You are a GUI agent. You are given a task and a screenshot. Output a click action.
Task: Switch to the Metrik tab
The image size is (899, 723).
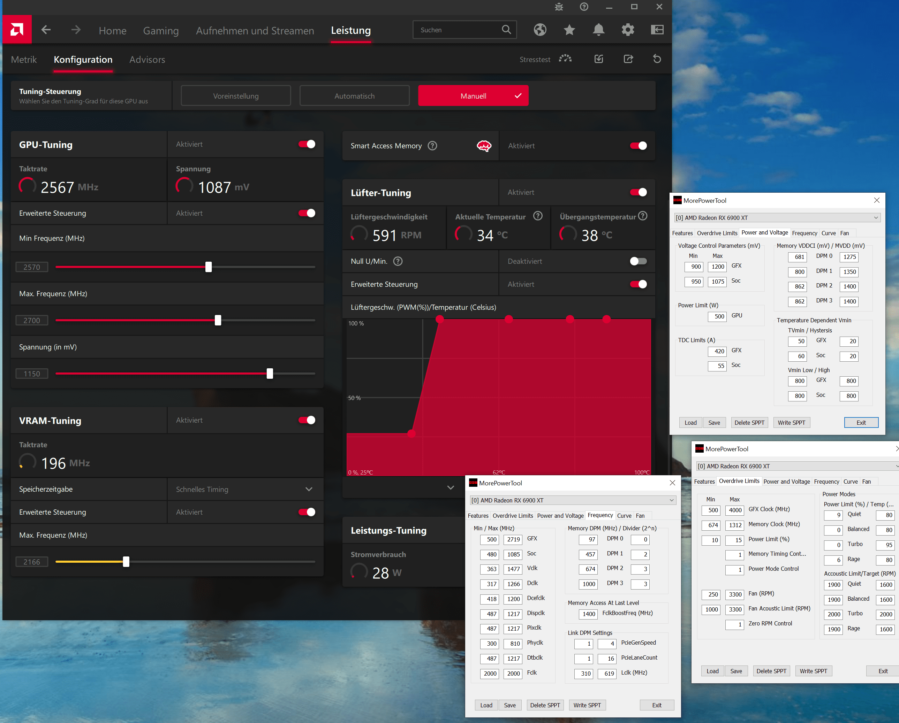pyautogui.click(x=24, y=60)
